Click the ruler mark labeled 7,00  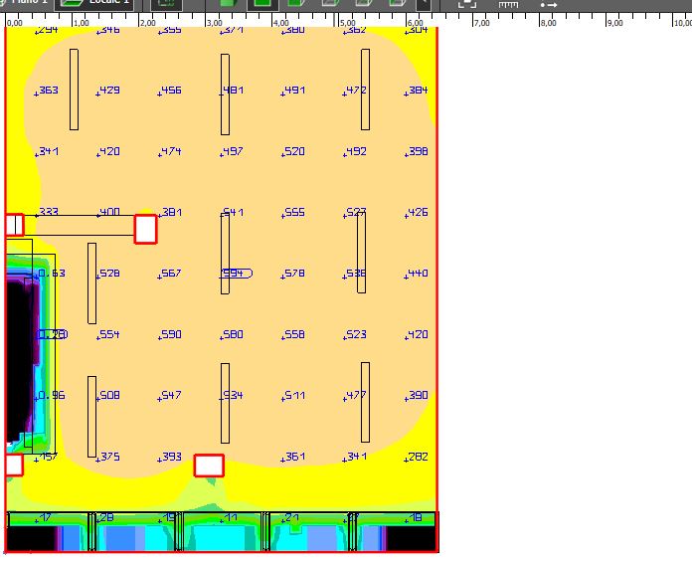(482, 23)
